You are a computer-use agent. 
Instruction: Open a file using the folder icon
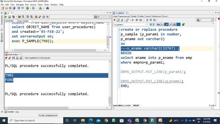(7, 8)
